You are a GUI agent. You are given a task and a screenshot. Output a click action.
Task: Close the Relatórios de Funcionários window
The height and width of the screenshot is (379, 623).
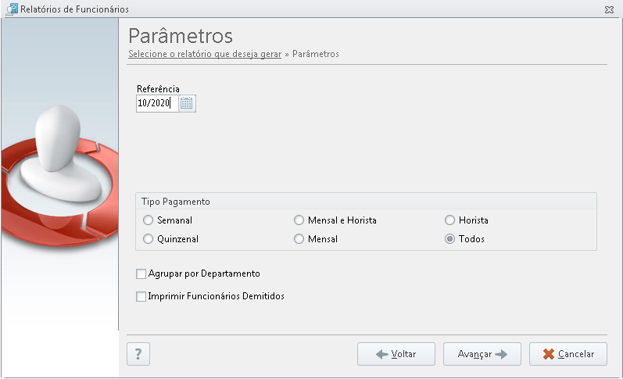(609, 9)
